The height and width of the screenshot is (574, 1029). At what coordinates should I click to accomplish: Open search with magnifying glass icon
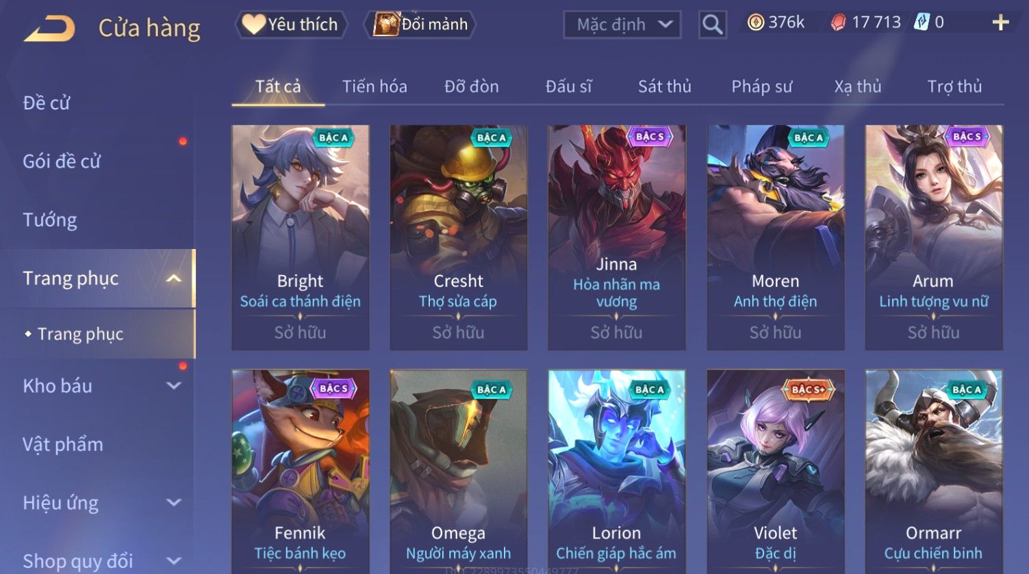pyautogui.click(x=712, y=25)
